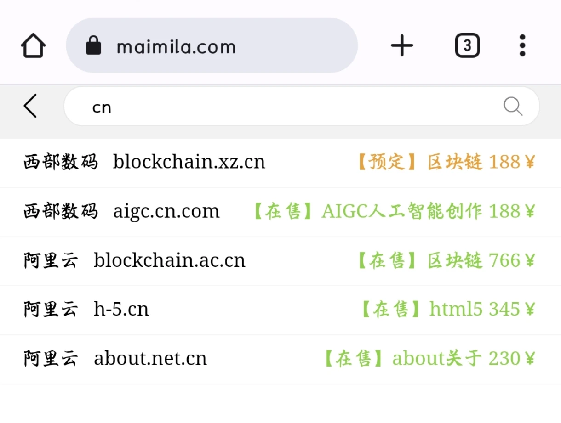Open the three-dot browser menu
This screenshot has height=423, width=561.
point(522,46)
